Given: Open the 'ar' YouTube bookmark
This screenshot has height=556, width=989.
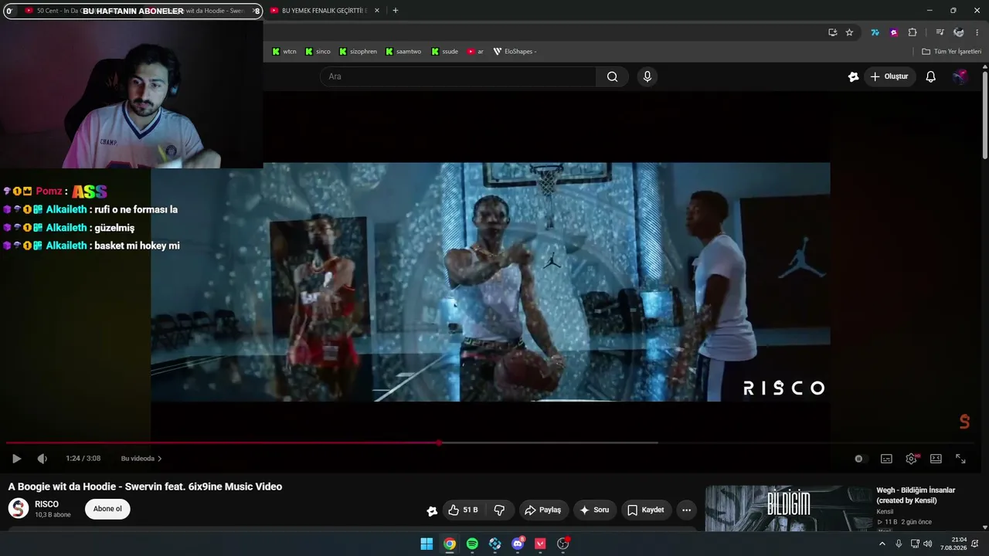Looking at the screenshot, I should [x=475, y=52].
